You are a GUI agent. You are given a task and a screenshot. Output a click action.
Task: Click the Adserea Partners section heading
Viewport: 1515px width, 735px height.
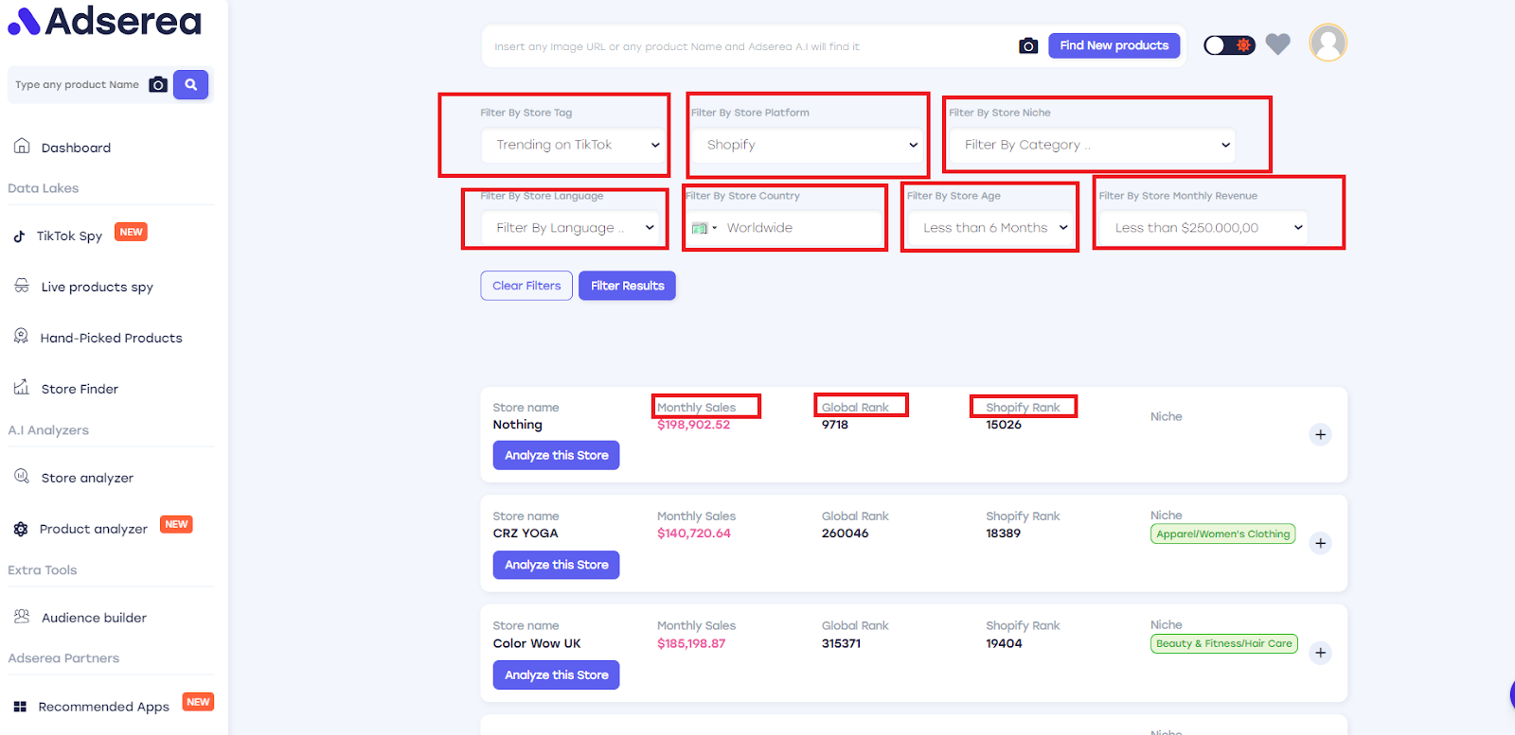tap(63, 658)
